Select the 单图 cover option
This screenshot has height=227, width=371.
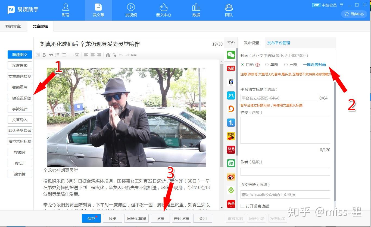click(x=267, y=65)
